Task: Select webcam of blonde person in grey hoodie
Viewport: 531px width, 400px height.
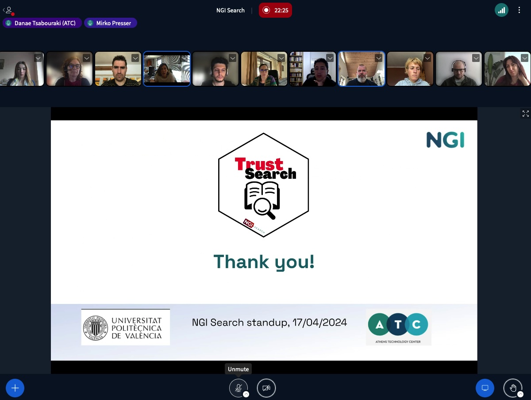Action: (410, 69)
